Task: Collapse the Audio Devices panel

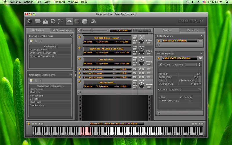Action: 201,54
